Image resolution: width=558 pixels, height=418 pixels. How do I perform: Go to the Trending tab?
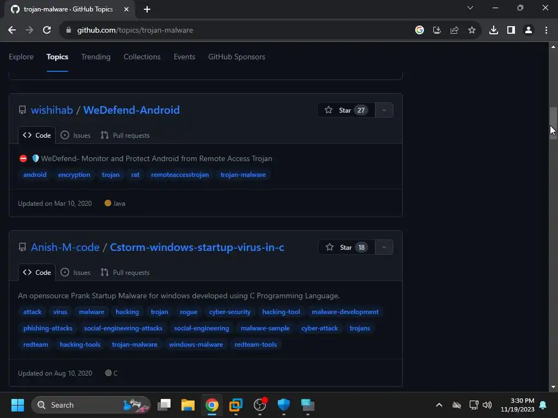[96, 57]
